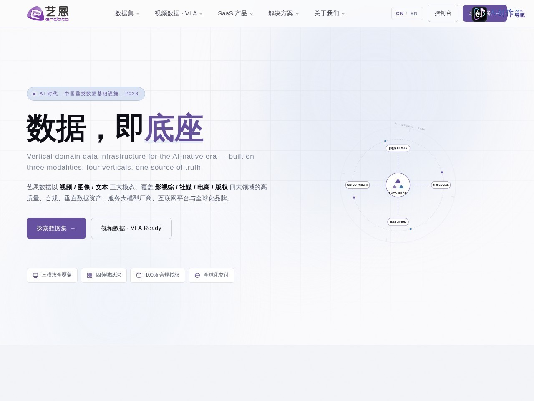Click the 视频数据 · VLA Ready button
The width and height of the screenshot is (534, 401).
[131, 228]
